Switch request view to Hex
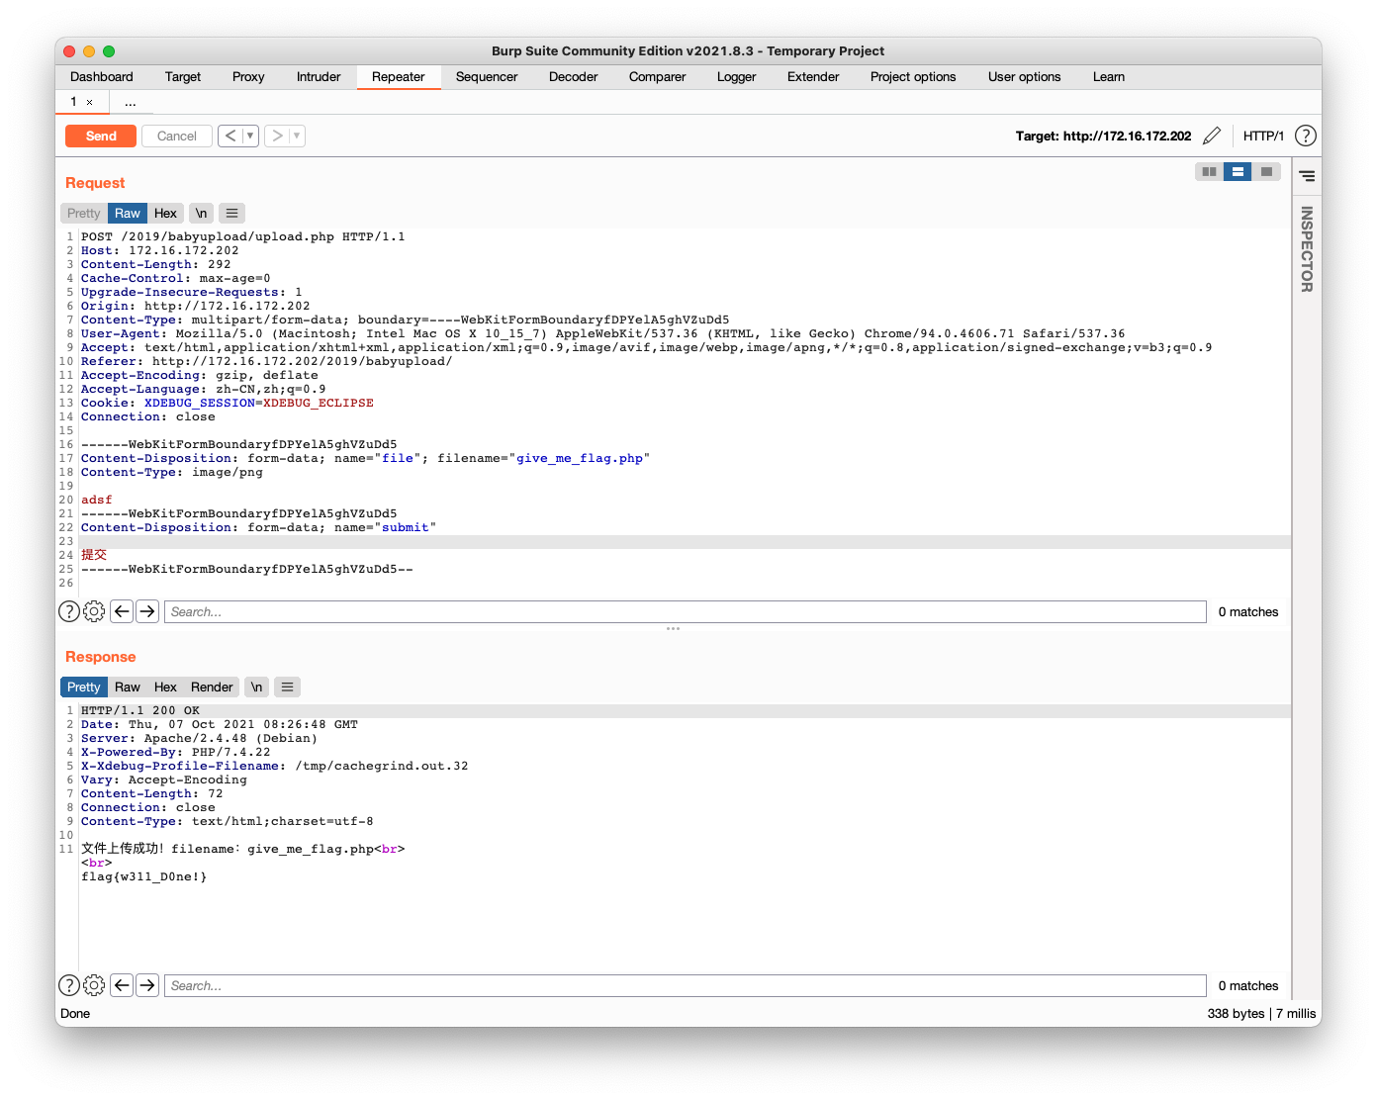Viewport: 1377px width, 1100px height. click(x=165, y=213)
